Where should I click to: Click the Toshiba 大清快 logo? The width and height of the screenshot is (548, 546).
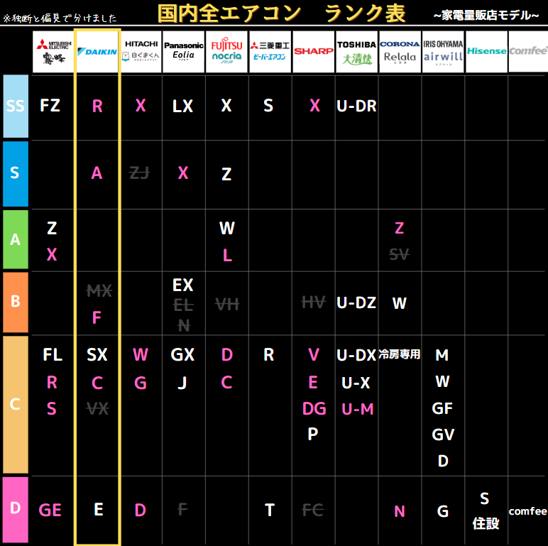click(x=356, y=52)
